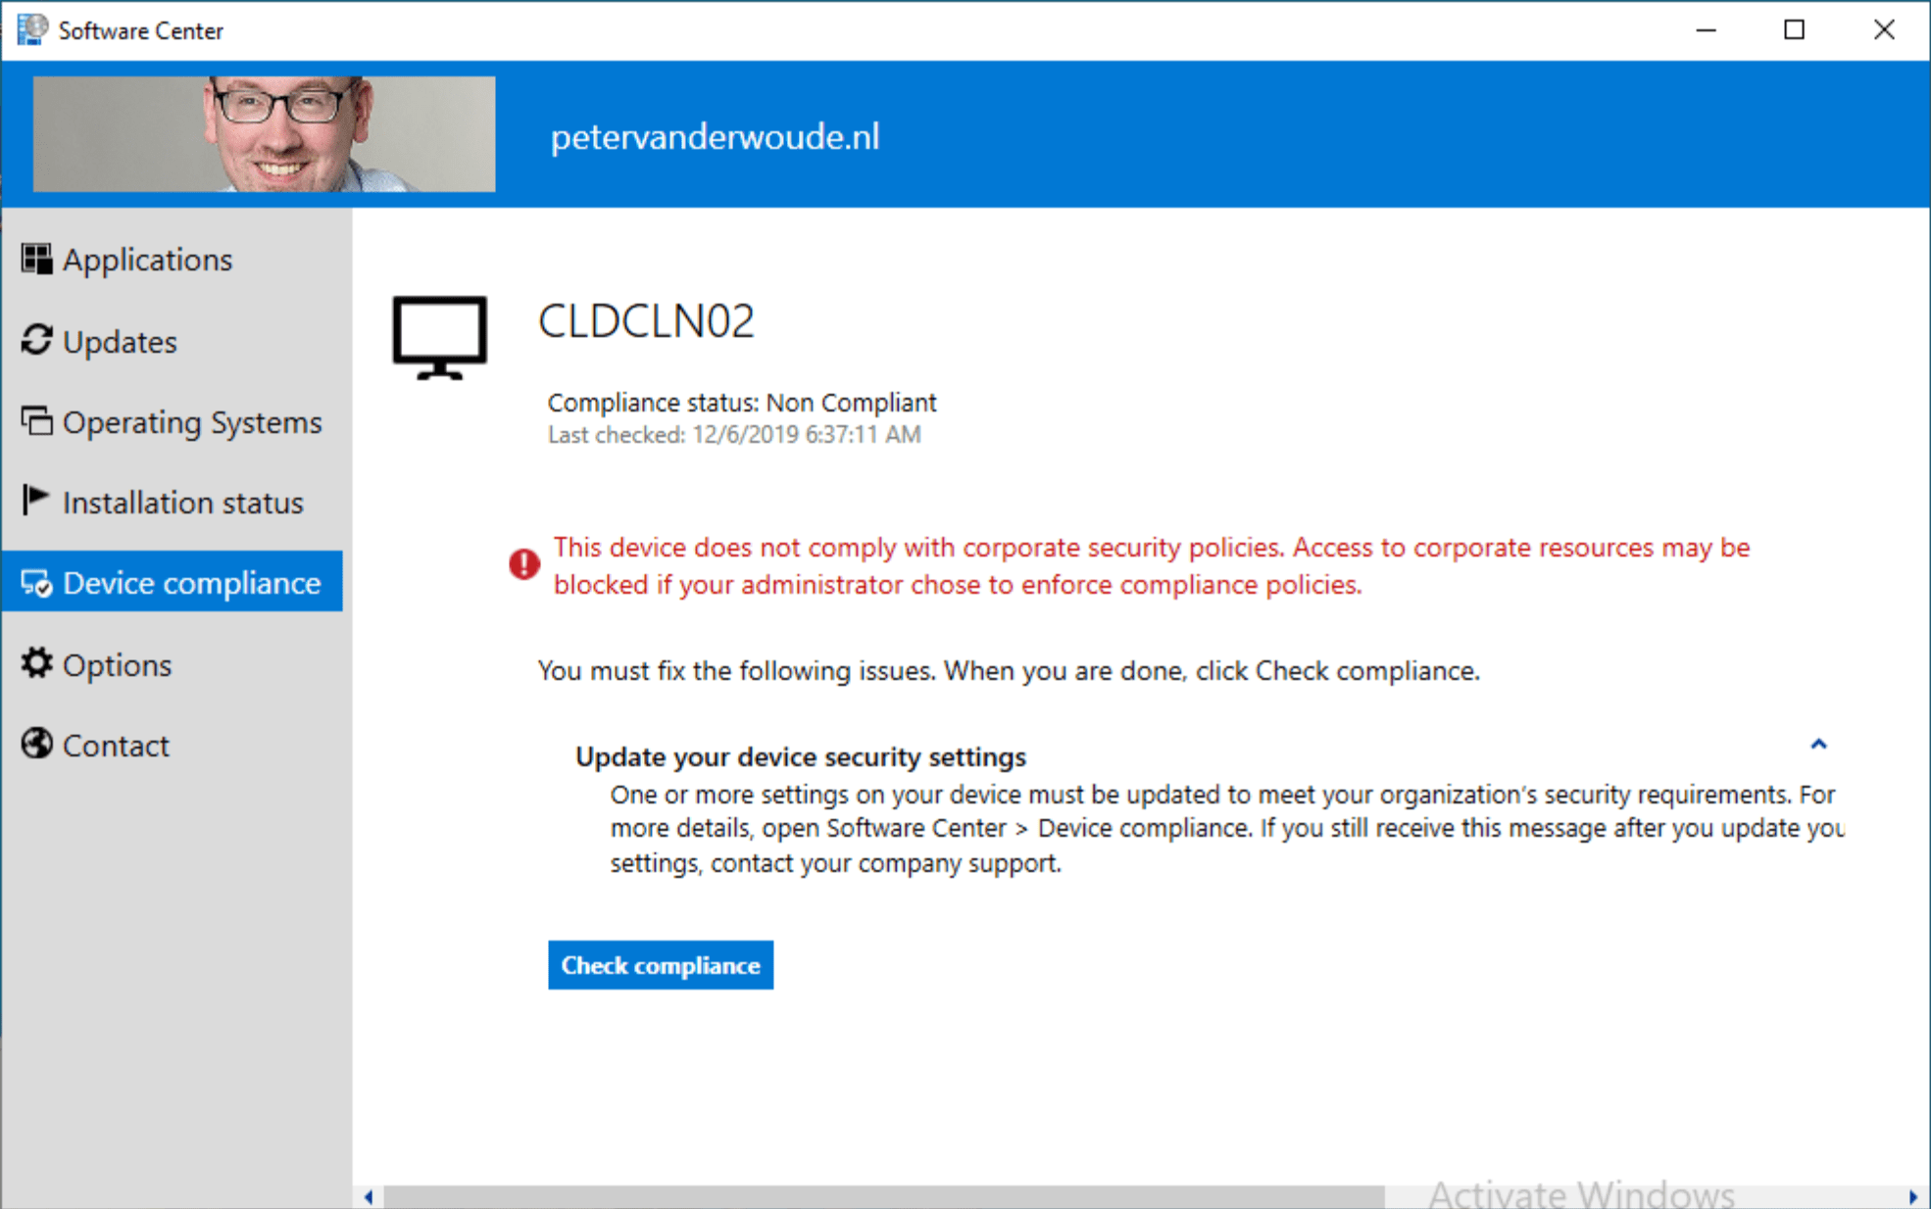This screenshot has width=1931, height=1209.
Task: Click the left arrow of the horizontal scrollbar
Action: pyautogui.click(x=368, y=1195)
